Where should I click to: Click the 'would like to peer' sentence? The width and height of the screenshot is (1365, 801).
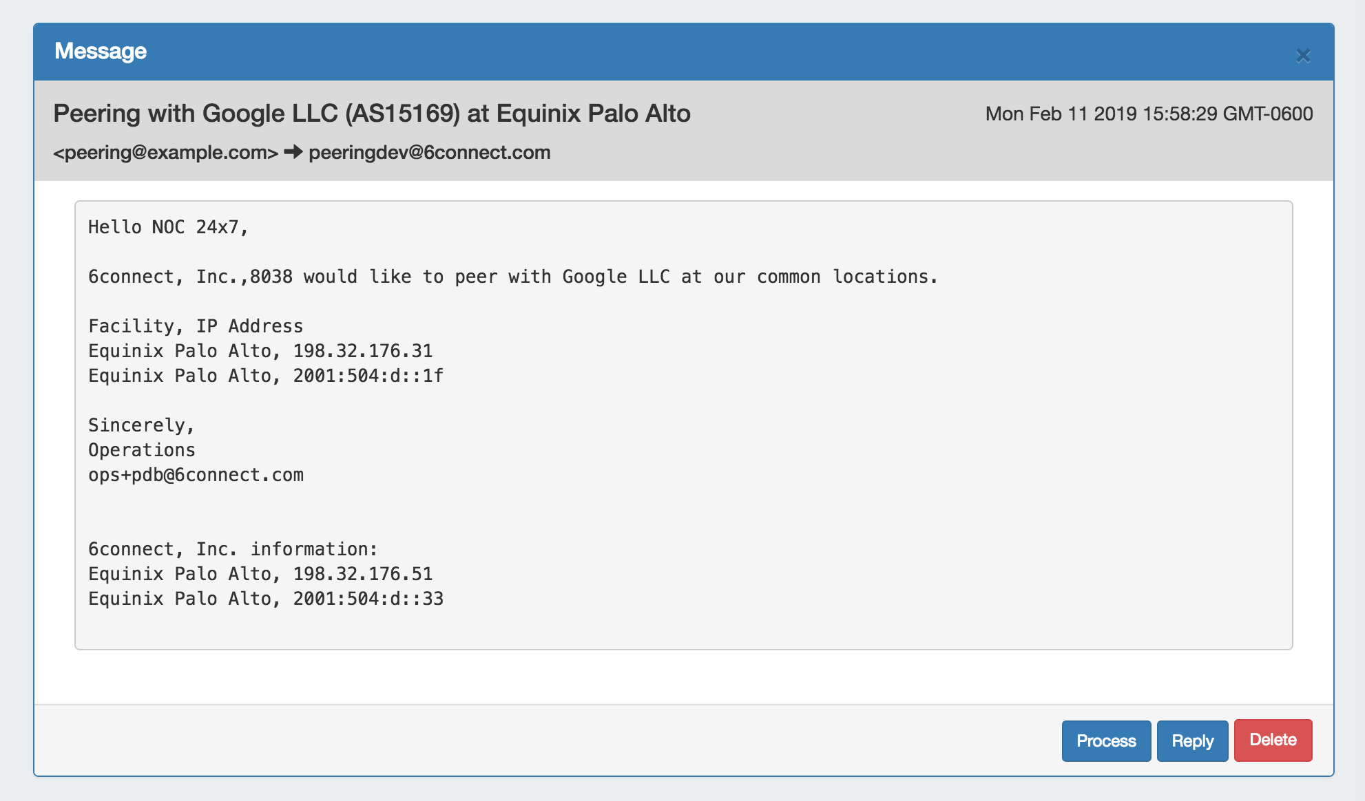[x=512, y=277]
